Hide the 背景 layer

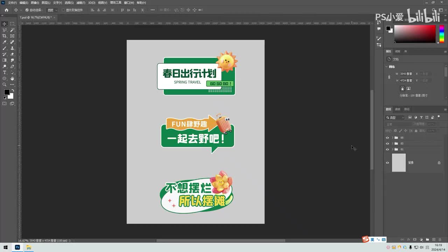pyautogui.click(x=387, y=163)
